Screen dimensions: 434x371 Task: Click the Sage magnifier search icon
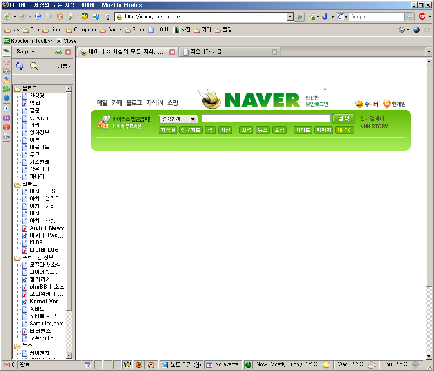coord(34,66)
